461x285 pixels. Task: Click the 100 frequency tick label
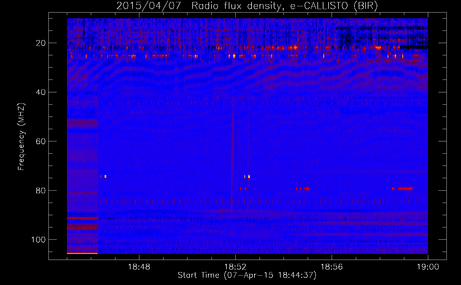(38, 240)
